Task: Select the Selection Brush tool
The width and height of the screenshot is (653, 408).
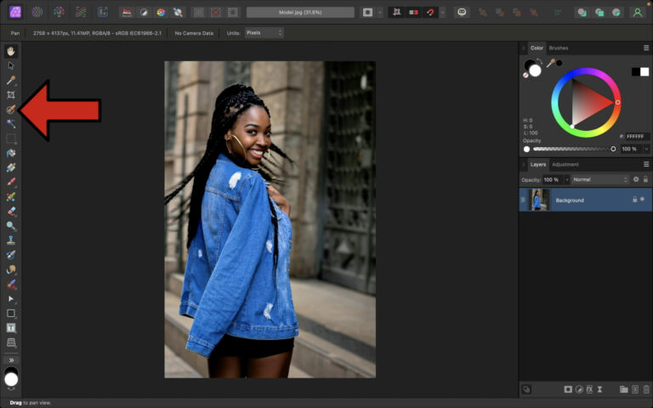Action: (11, 109)
